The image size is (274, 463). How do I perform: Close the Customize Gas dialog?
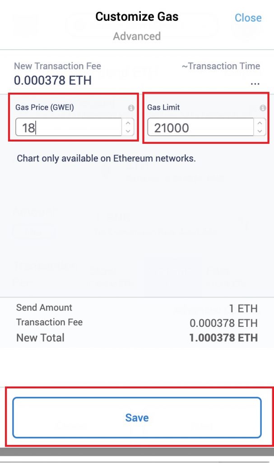pos(248,18)
